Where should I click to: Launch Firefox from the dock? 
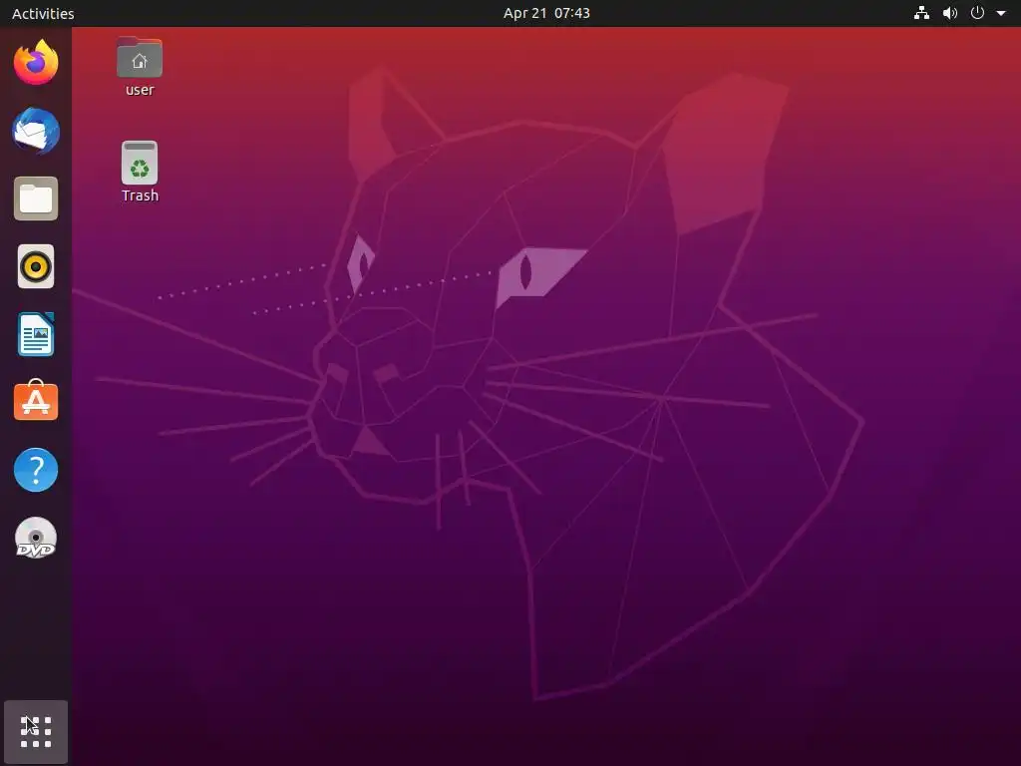pos(36,63)
